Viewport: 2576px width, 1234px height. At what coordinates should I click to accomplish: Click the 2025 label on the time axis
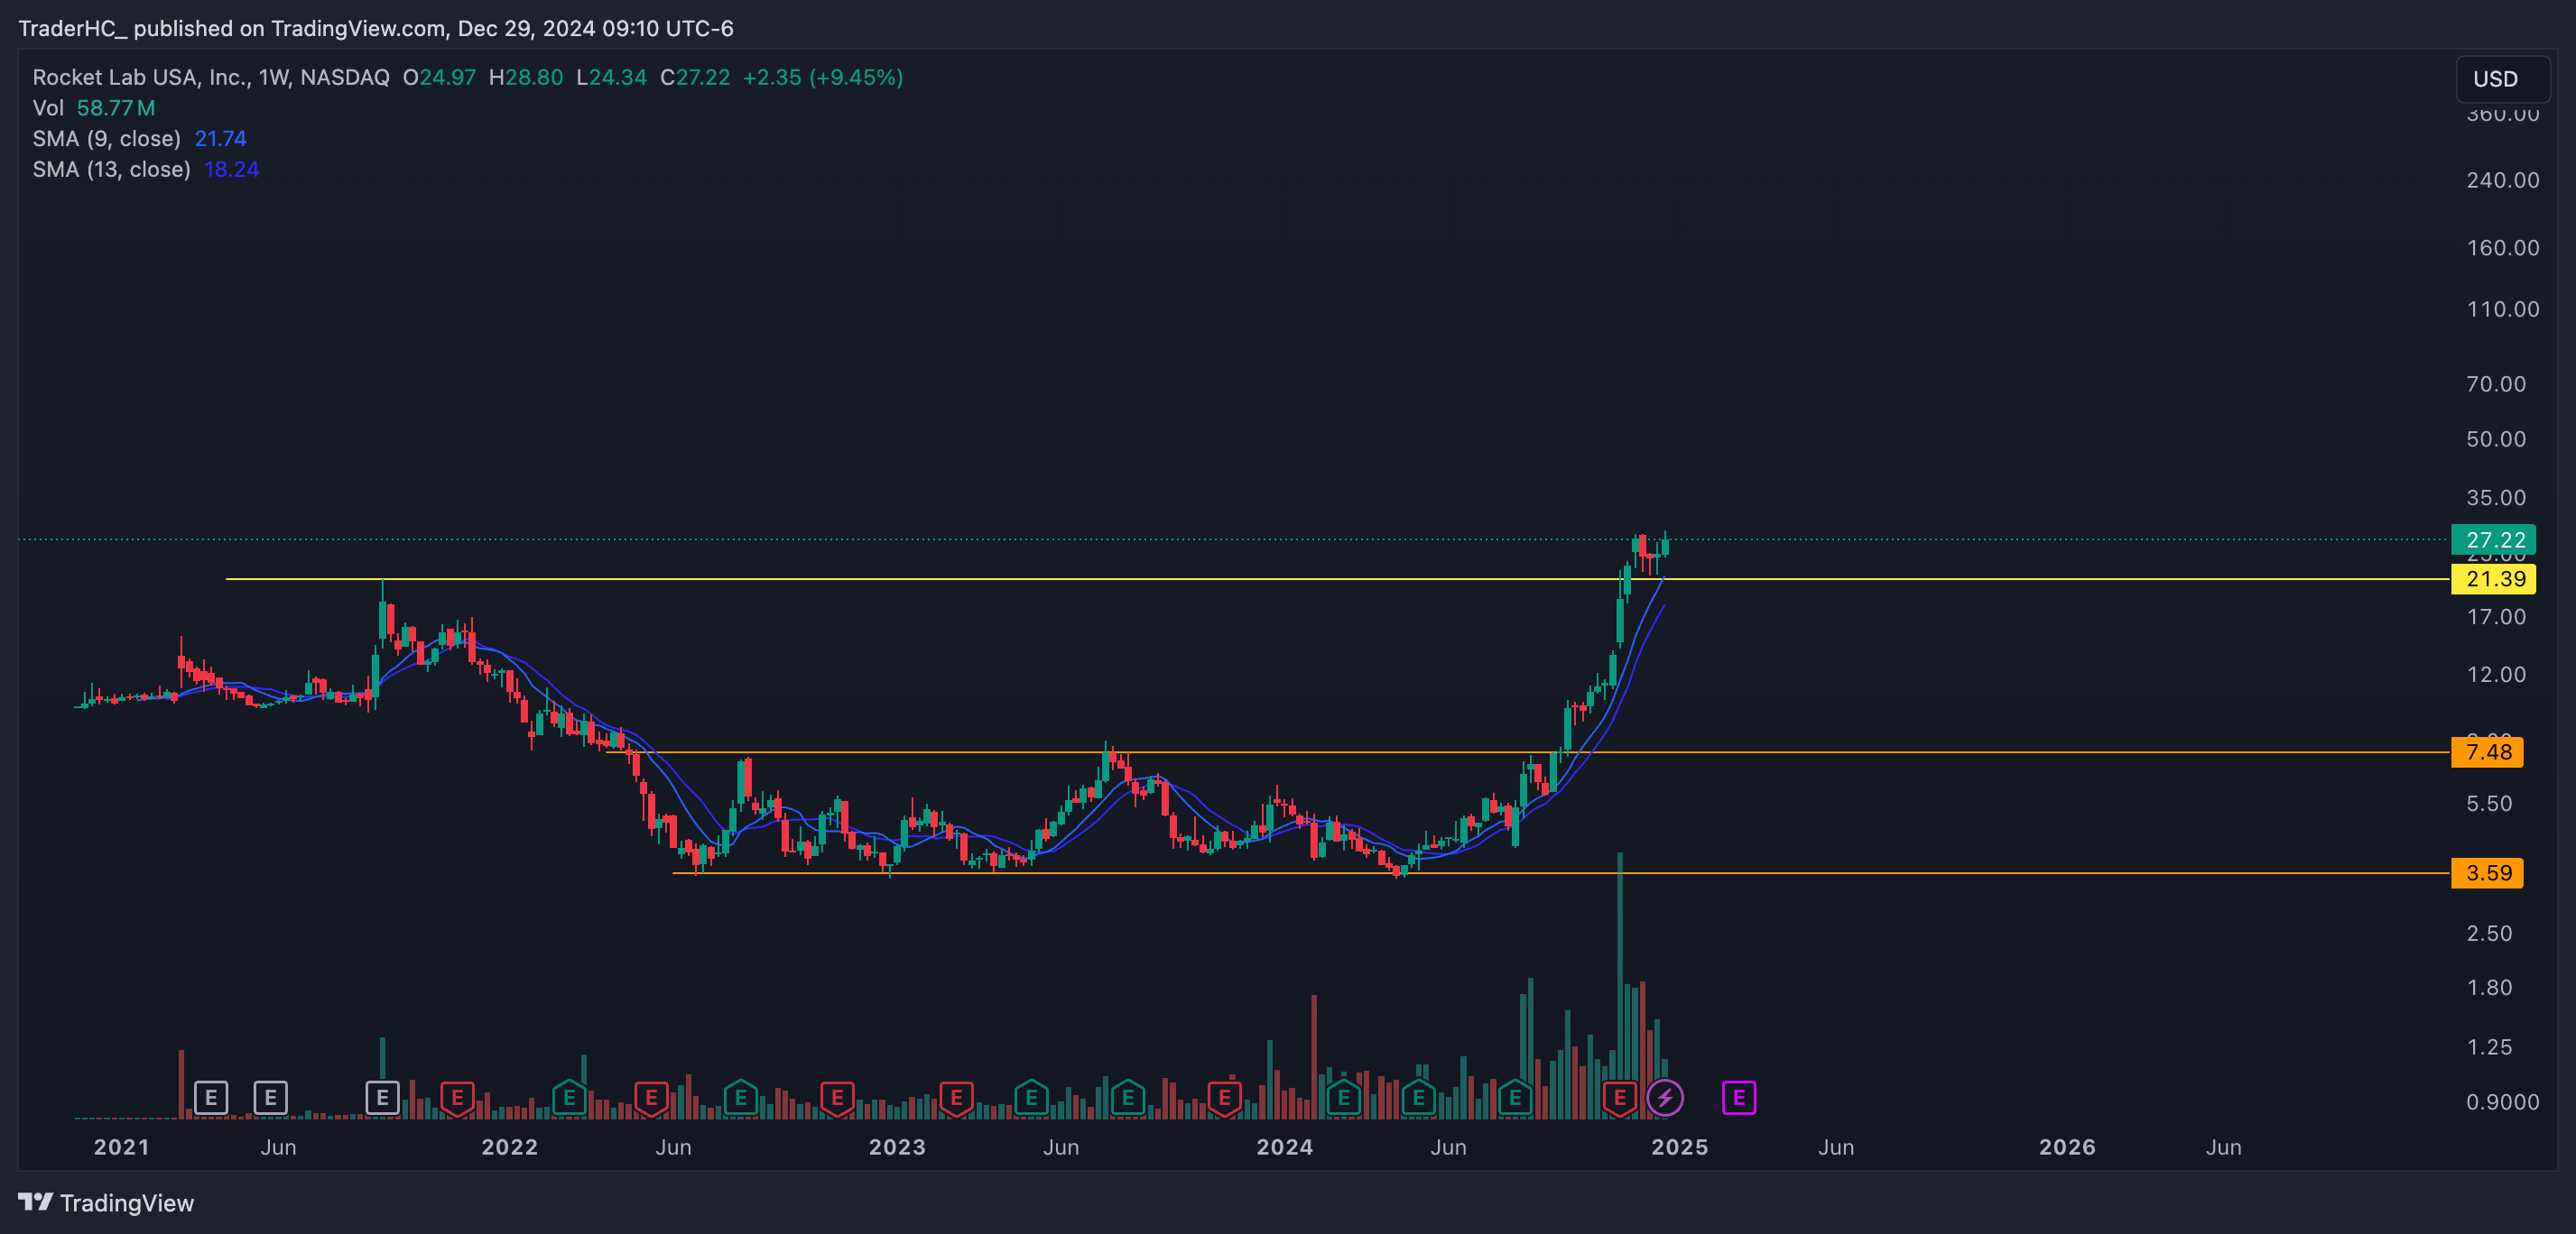(x=1679, y=1147)
